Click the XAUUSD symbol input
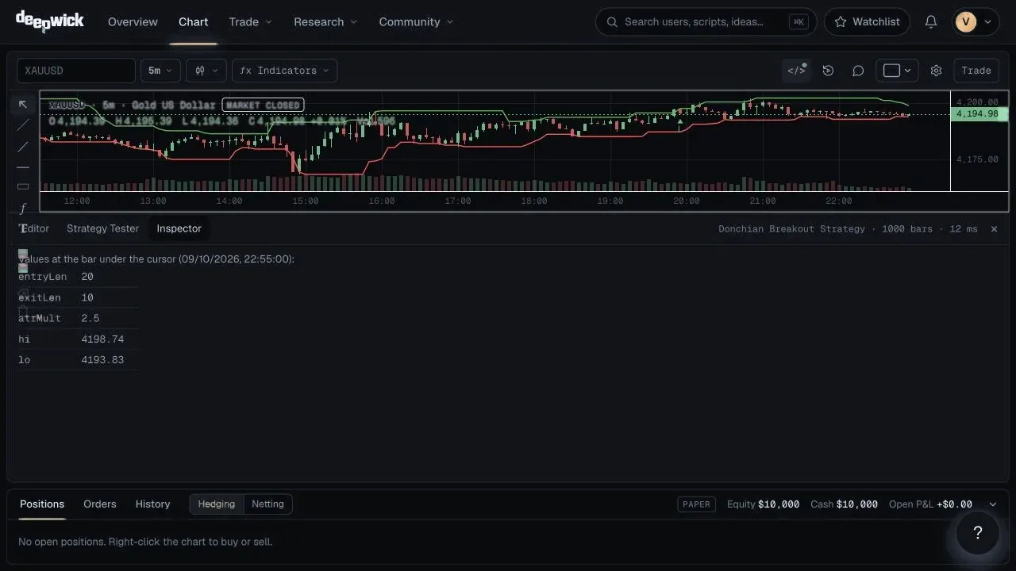 point(76,71)
